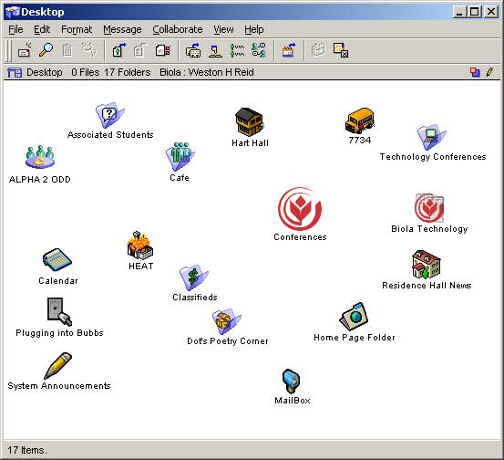Image resolution: width=504 pixels, height=460 pixels.
Task: Open the HEAT burning building icon
Action: point(139,246)
